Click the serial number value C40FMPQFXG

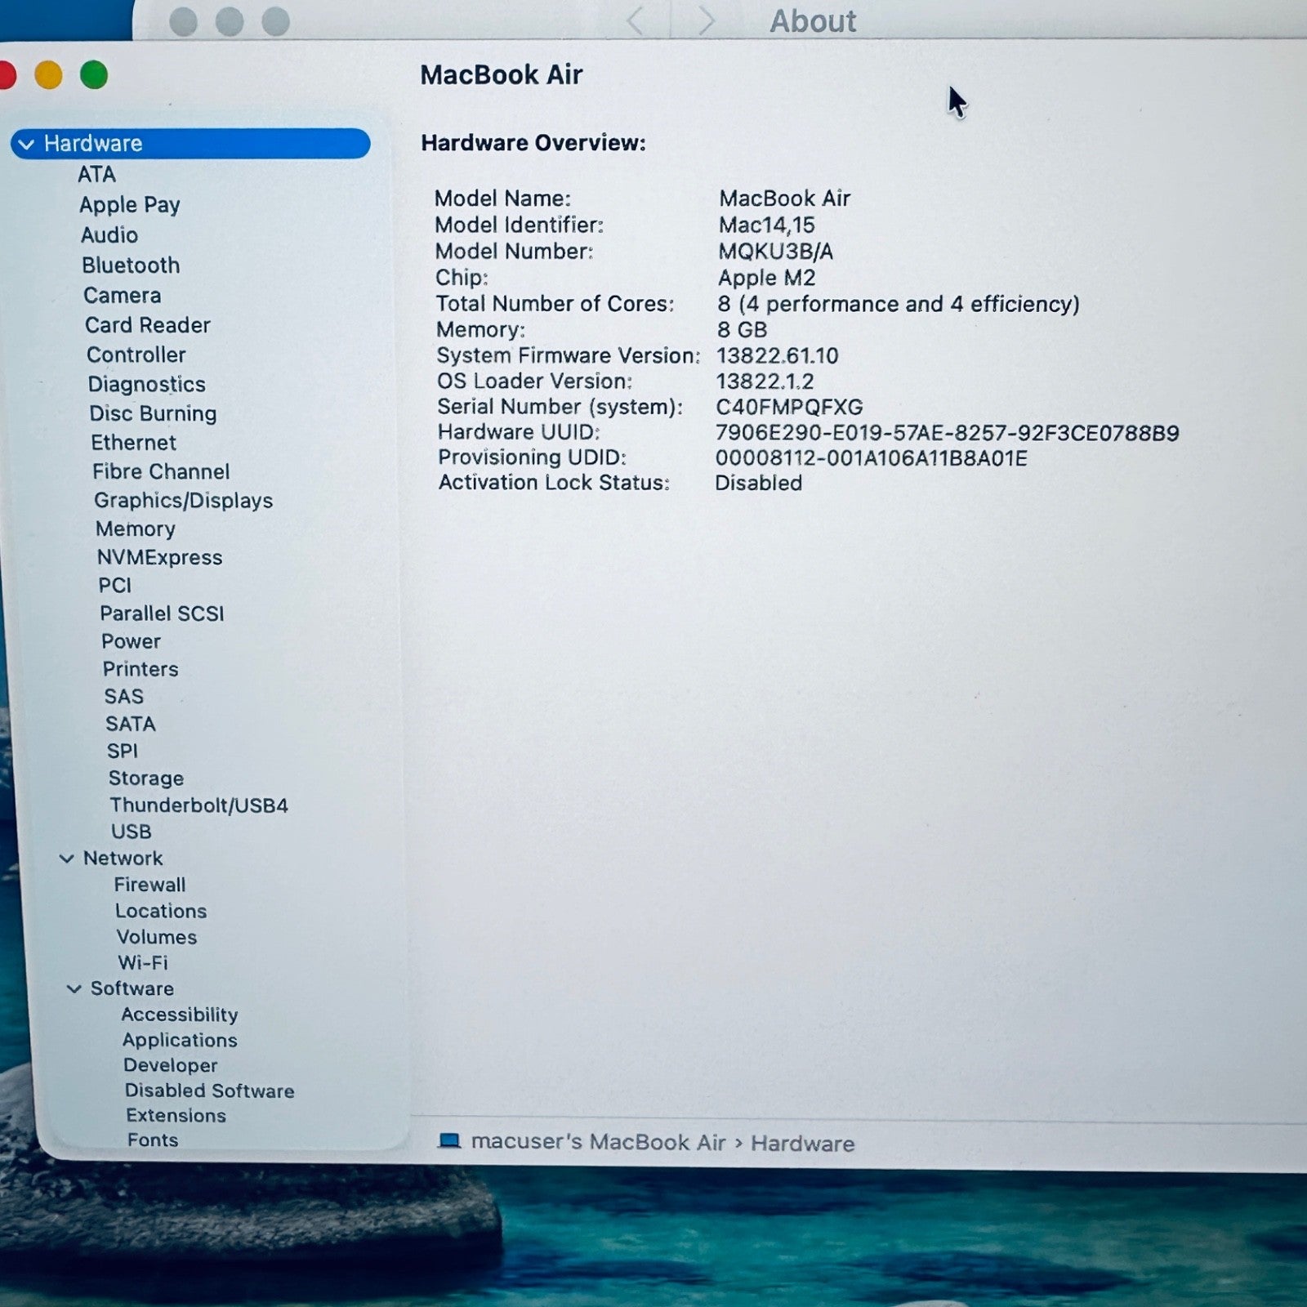[789, 407]
